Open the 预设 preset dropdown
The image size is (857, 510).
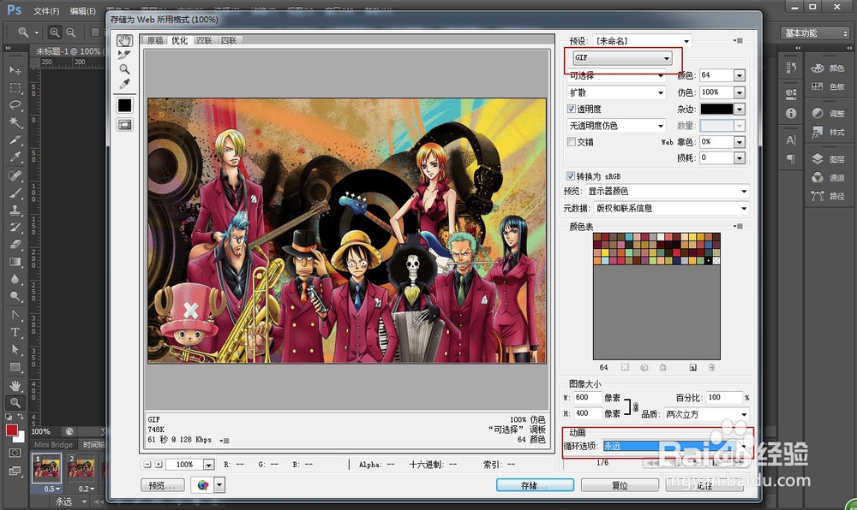(643, 41)
